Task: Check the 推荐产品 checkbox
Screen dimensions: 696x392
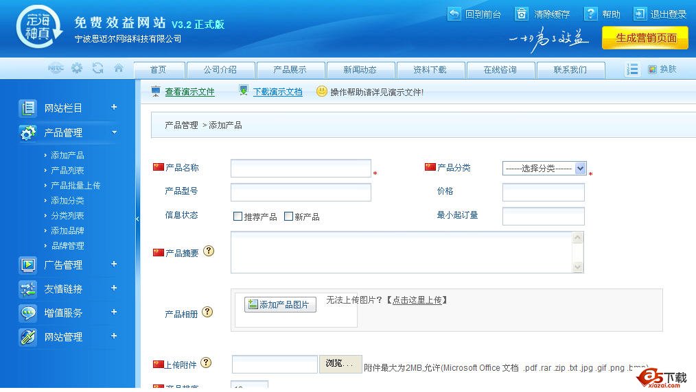Action: pos(238,216)
